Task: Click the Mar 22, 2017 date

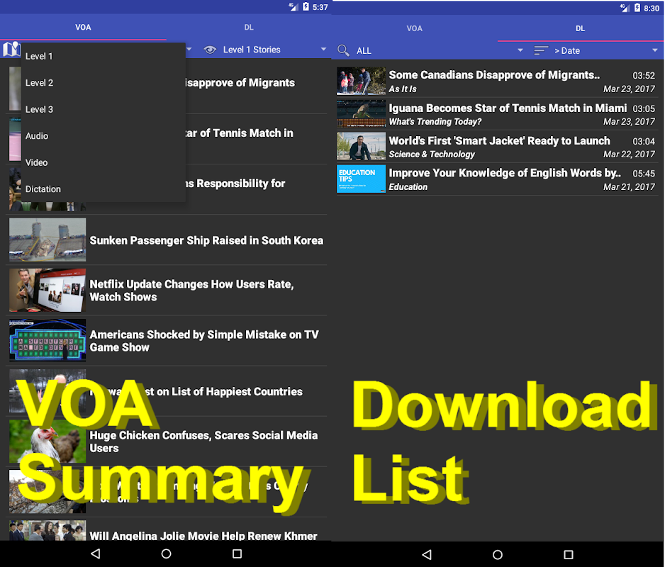Action: coord(629,155)
